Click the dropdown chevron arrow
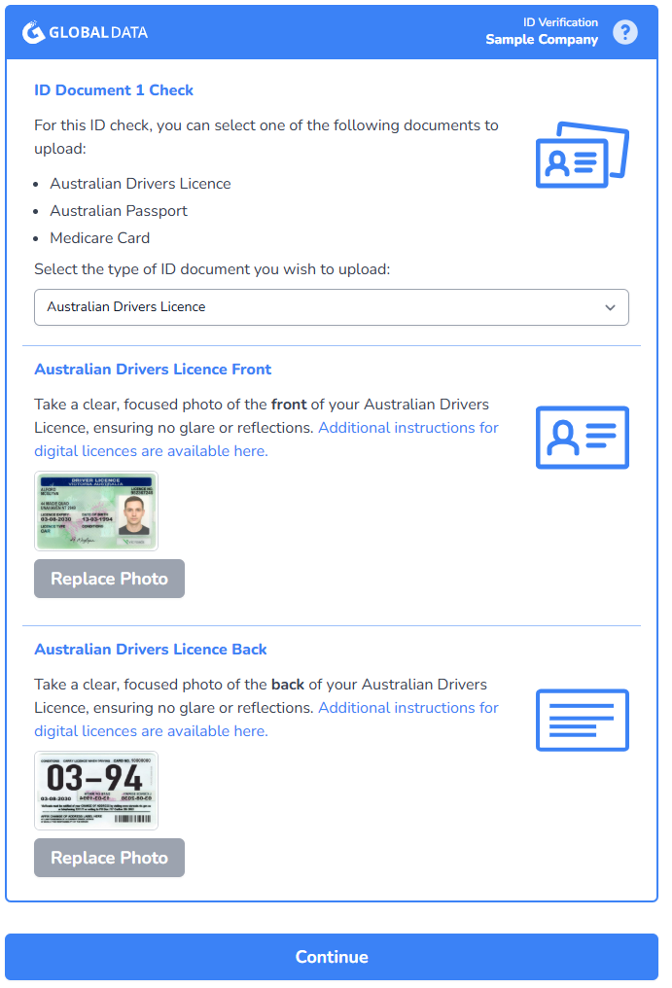This screenshot has height=988, width=672. [x=610, y=307]
